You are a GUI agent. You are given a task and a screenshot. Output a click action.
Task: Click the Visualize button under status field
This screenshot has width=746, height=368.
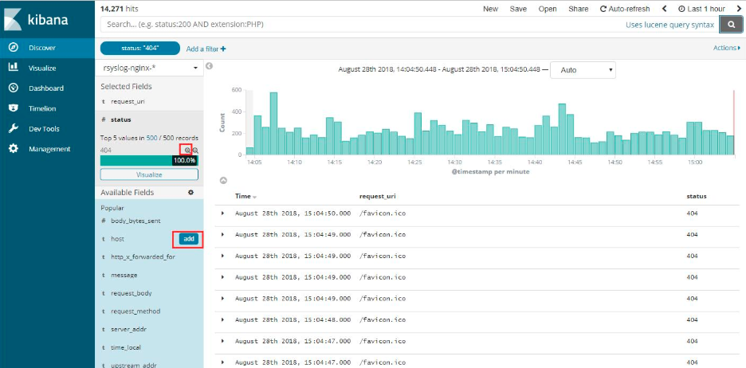[149, 174]
